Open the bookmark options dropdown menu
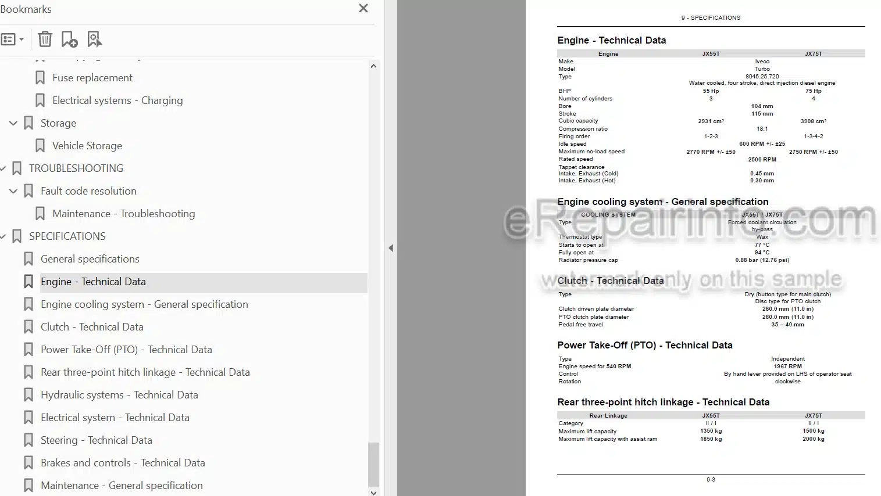This screenshot has height=496, width=881. pyautogui.click(x=12, y=39)
